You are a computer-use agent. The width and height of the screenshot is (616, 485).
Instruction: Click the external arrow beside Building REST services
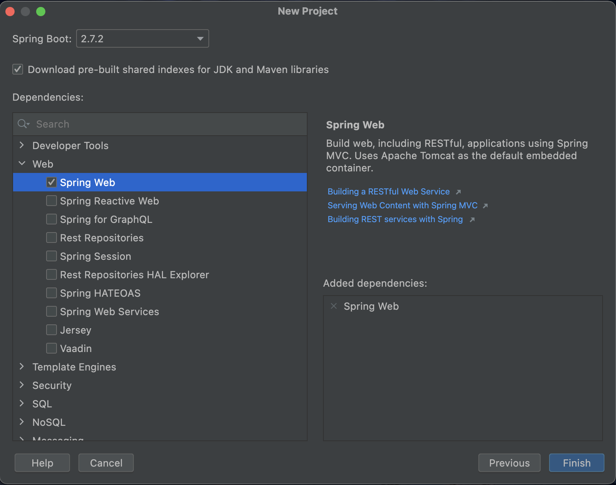coord(472,219)
